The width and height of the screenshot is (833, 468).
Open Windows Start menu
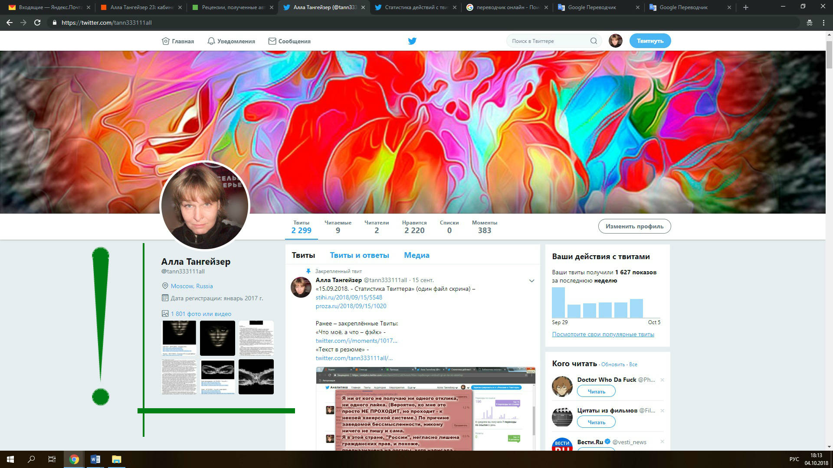click(10, 459)
